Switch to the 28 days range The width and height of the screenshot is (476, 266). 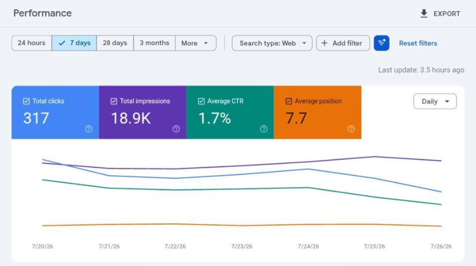point(115,43)
